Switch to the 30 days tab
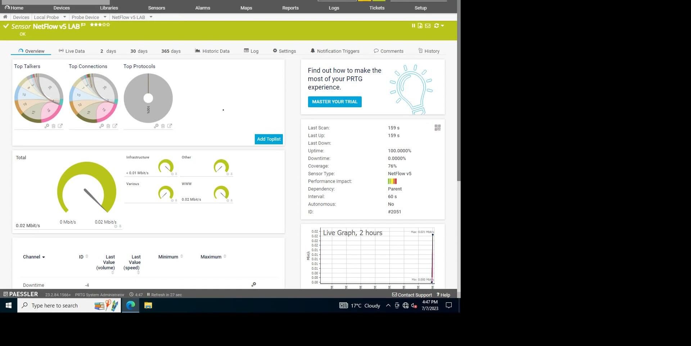Viewport: 691px width, 346px height. pyautogui.click(x=139, y=51)
